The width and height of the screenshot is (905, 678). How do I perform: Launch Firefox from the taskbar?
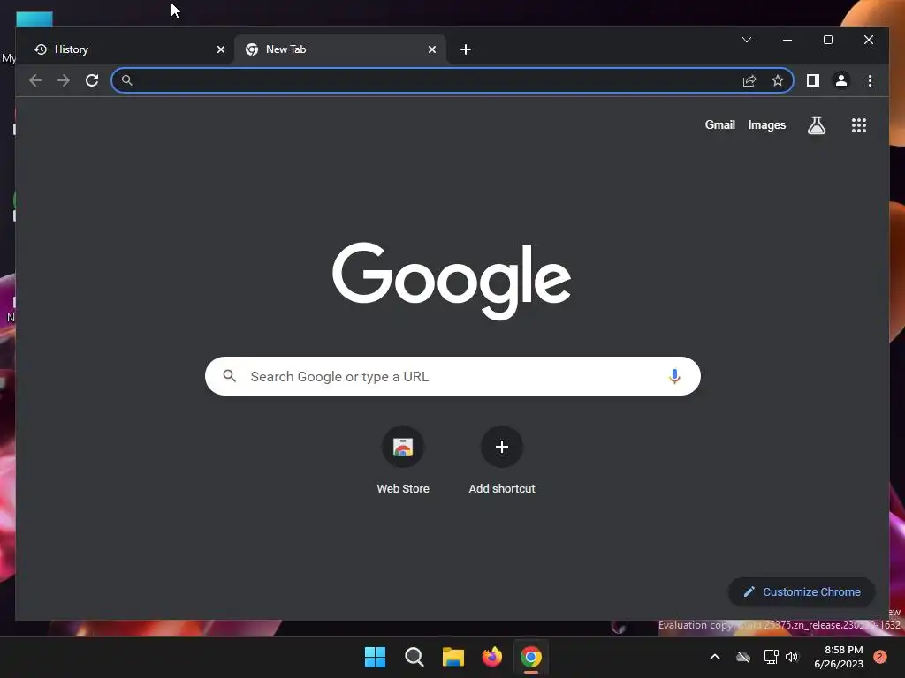[491, 657]
